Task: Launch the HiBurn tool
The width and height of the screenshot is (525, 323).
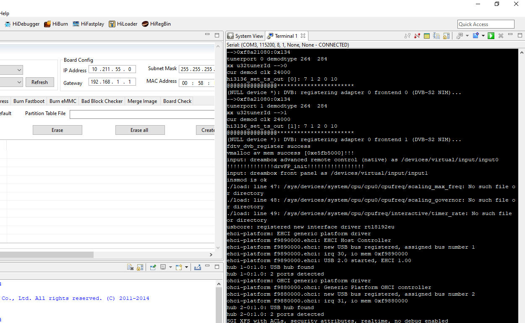Action: coord(56,24)
